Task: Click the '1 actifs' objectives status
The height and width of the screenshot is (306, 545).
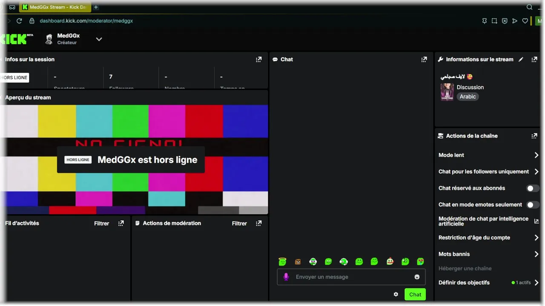Action: tap(521, 283)
